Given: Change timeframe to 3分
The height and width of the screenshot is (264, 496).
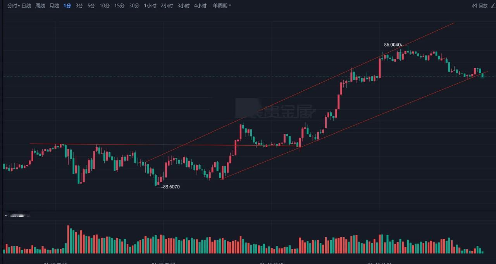Looking at the screenshot, I should click(79, 6).
